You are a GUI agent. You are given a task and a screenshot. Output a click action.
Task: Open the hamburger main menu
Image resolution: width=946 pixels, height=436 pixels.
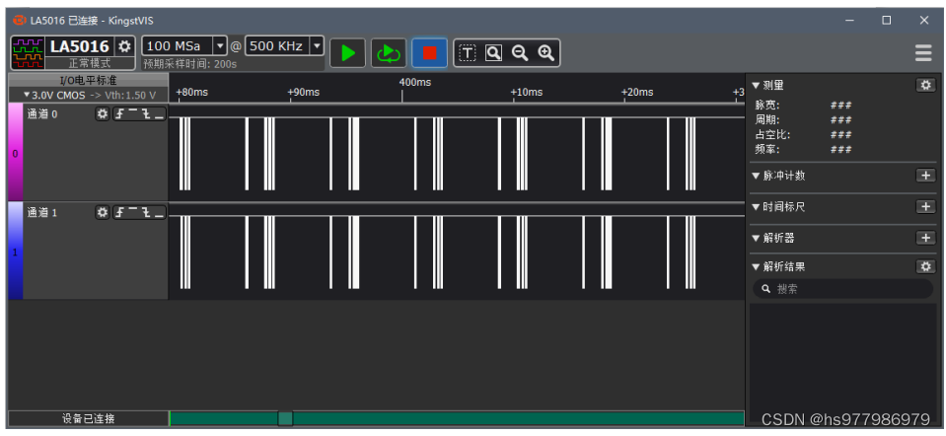click(923, 53)
